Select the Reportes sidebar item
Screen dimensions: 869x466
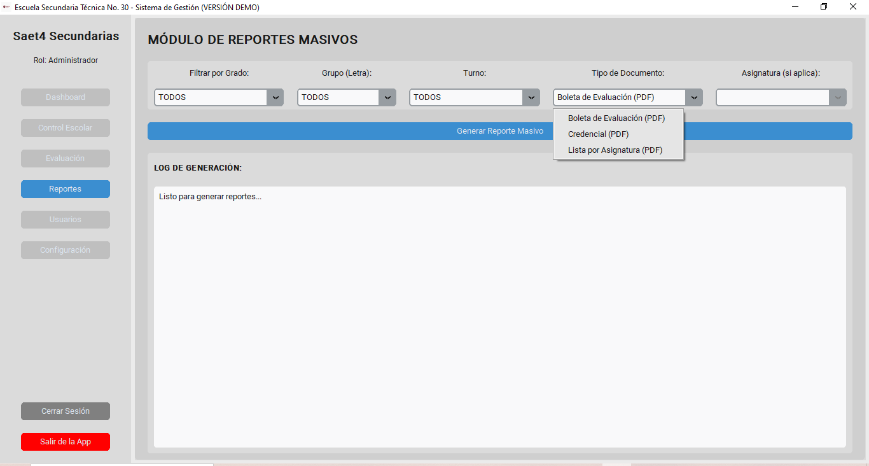click(65, 188)
